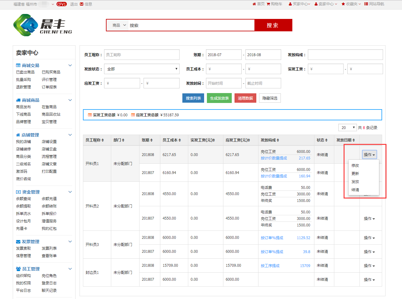Image resolution: width=402 pixels, height=299 pixels.
Task: Select the Modify option in the menu
Action: pos(355,166)
